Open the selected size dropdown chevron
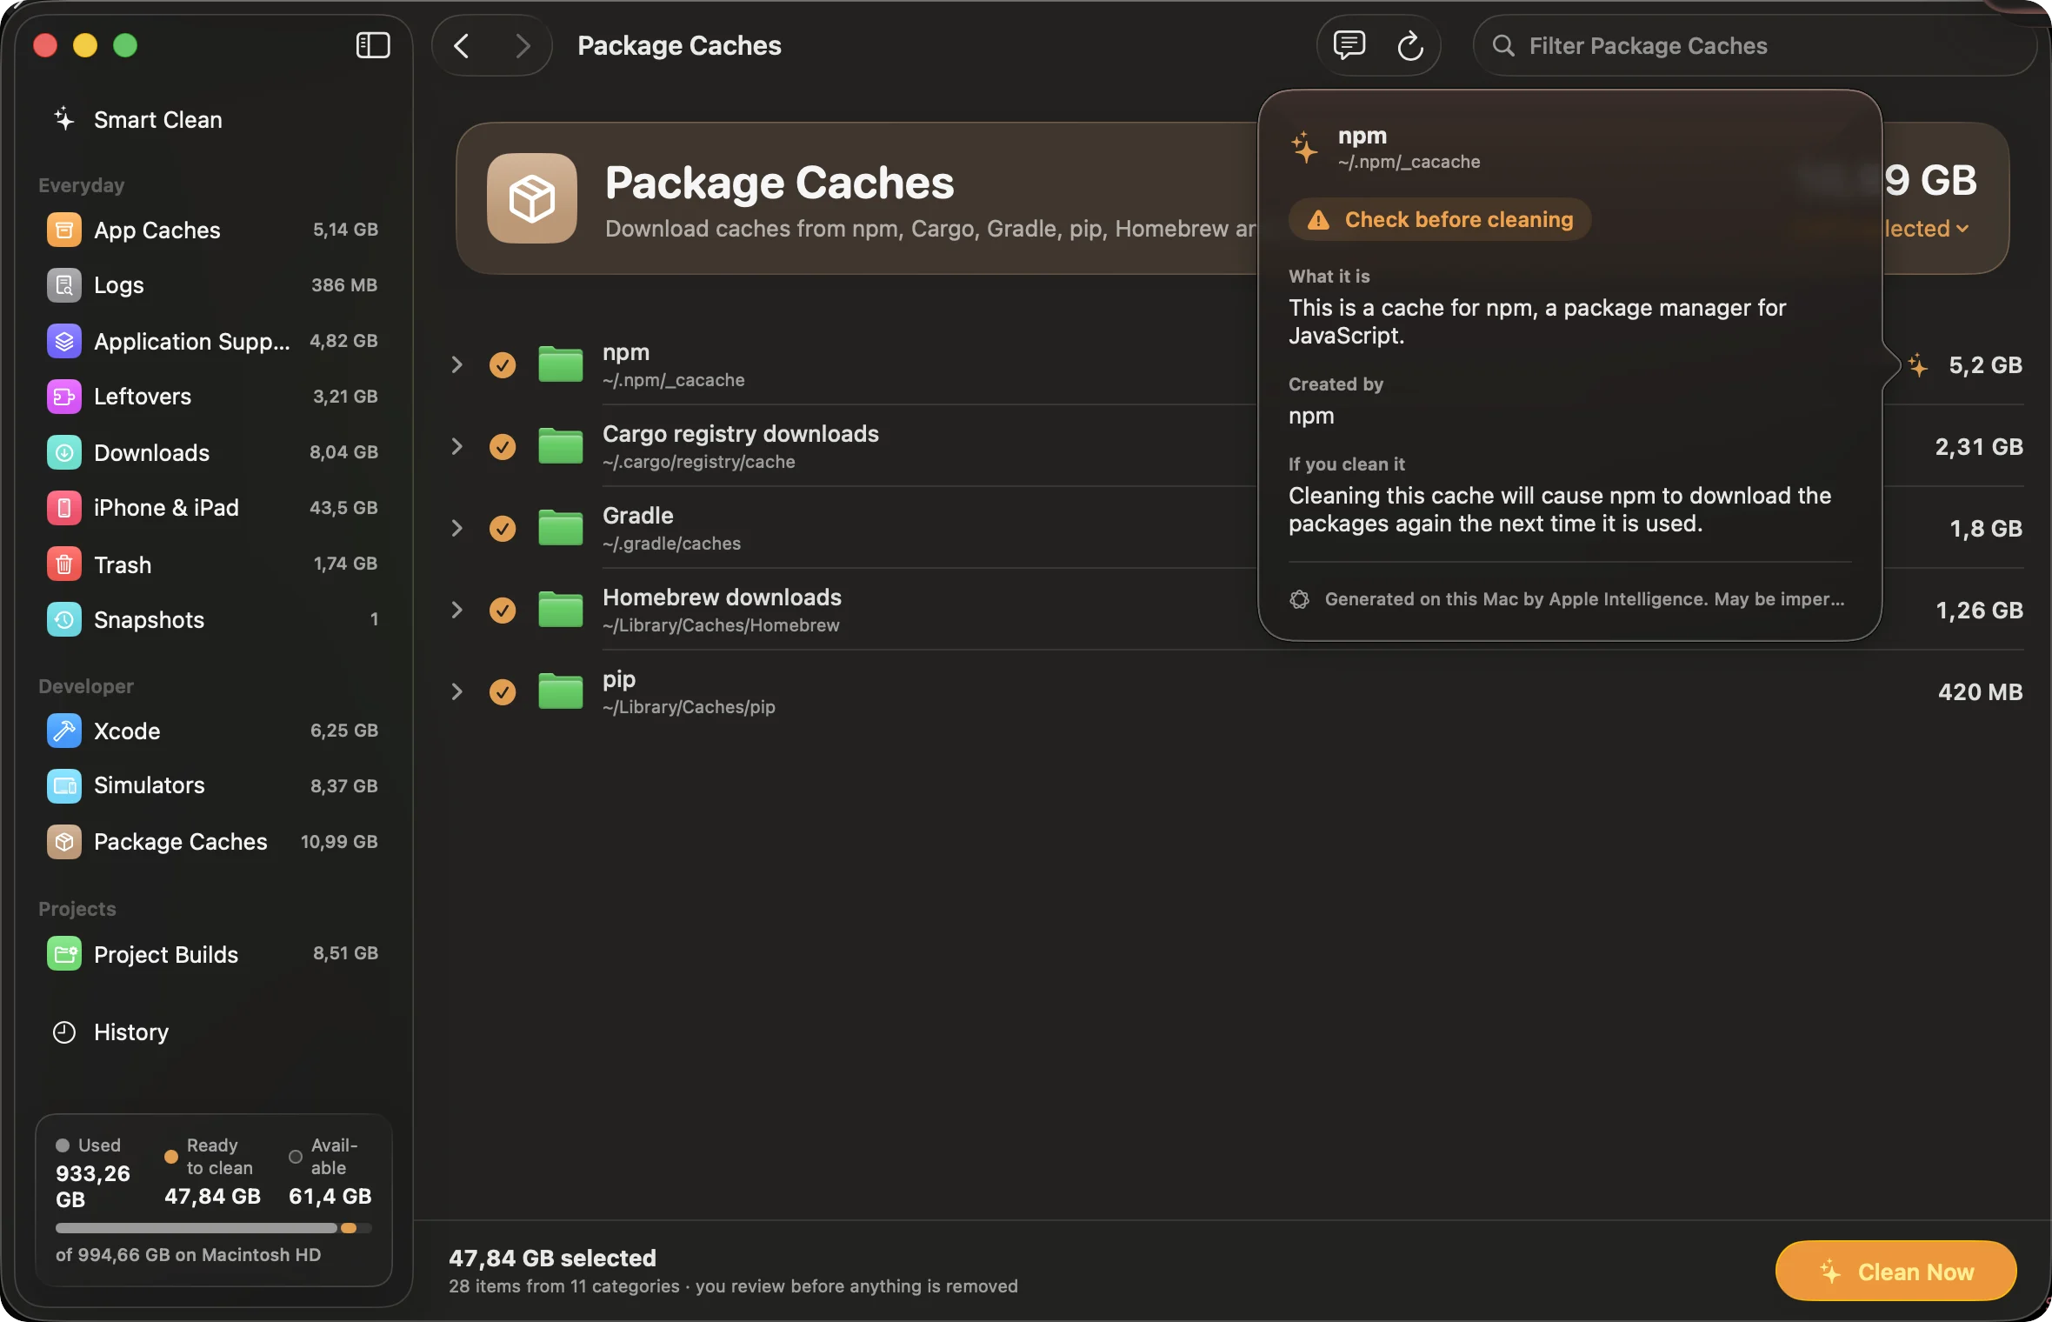This screenshot has width=2052, height=1322. pos(1962,229)
